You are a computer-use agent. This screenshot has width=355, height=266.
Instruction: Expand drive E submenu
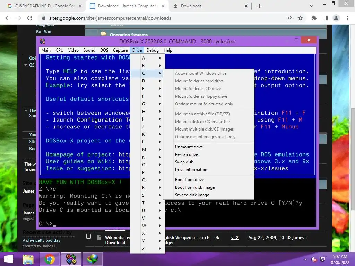[x=148, y=88]
